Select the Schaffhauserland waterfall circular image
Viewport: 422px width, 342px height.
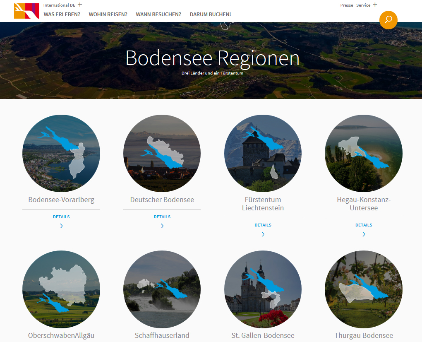(x=162, y=289)
